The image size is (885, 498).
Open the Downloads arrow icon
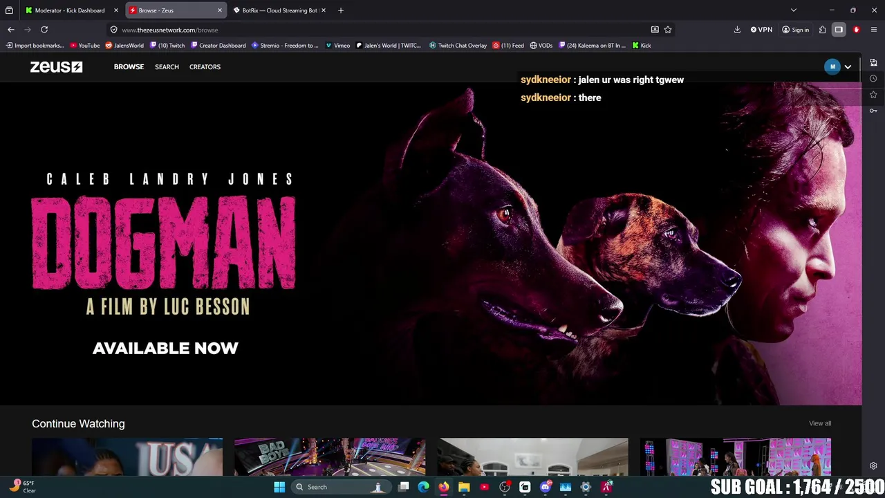tap(737, 30)
